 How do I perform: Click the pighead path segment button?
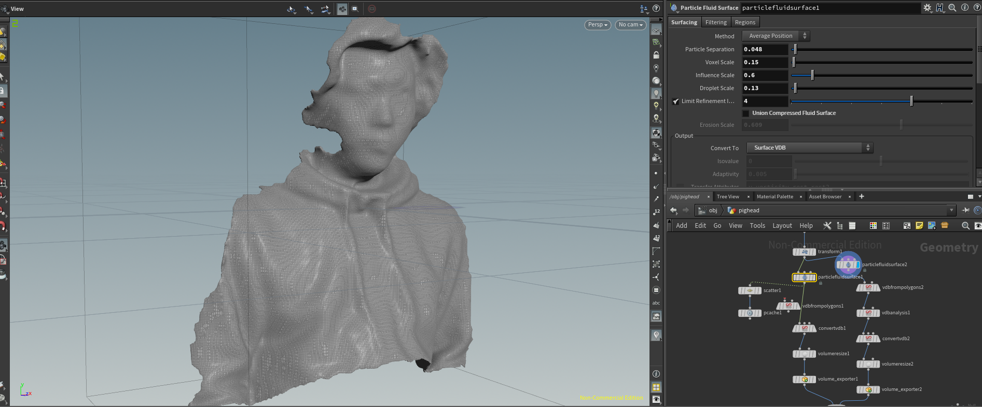pyautogui.click(x=743, y=210)
